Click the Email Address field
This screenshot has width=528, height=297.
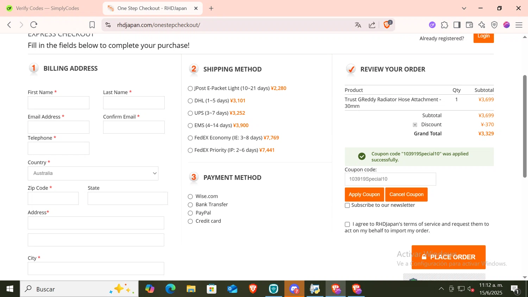click(58, 127)
